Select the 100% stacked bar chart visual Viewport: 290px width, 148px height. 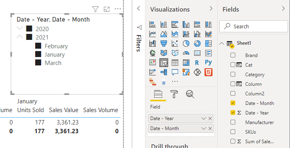[x=197, y=24]
